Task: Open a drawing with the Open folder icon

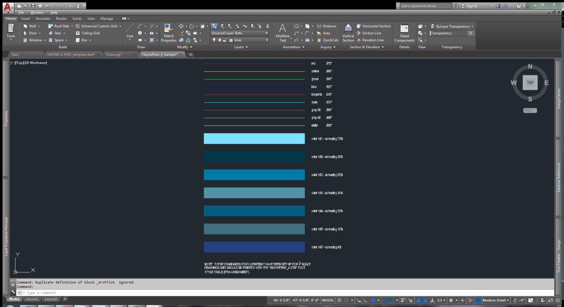Action: tap(26, 6)
